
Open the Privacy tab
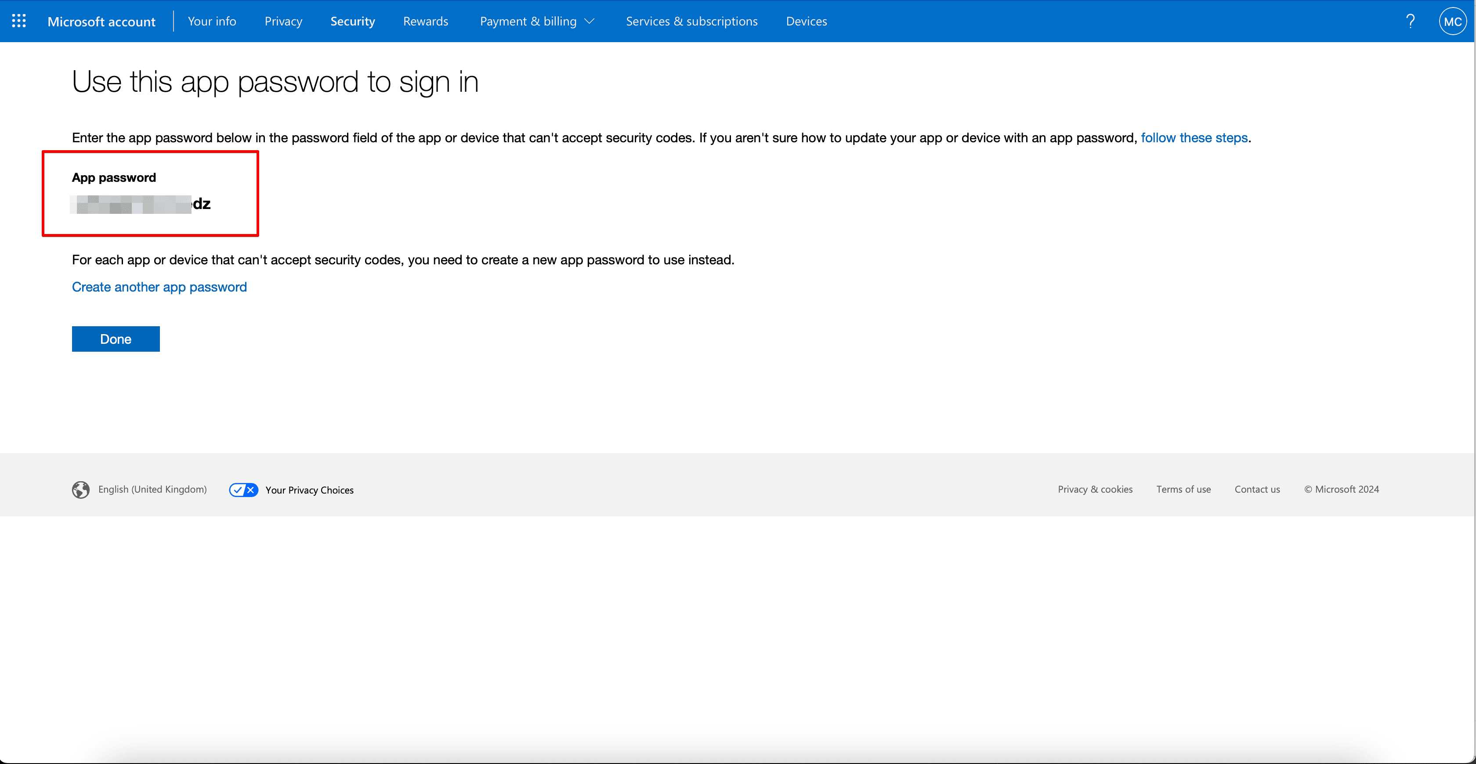283,21
